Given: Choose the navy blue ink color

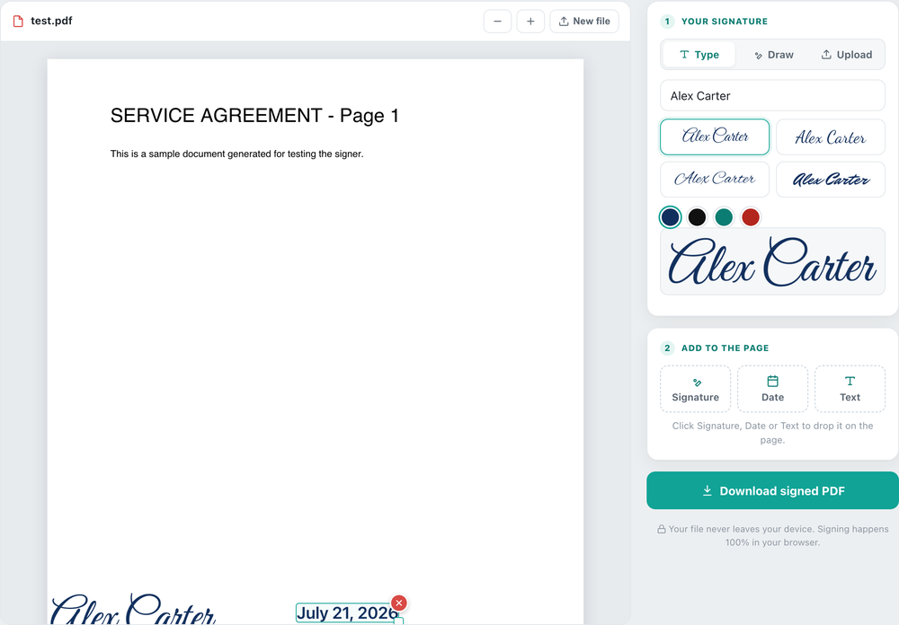Looking at the screenshot, I should (x=671, y=217).
